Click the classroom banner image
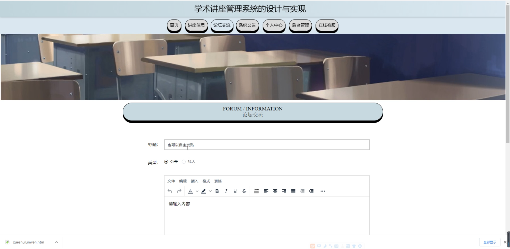Image resolution: width=510 pixels, height=249 pixels. point(253,67)
